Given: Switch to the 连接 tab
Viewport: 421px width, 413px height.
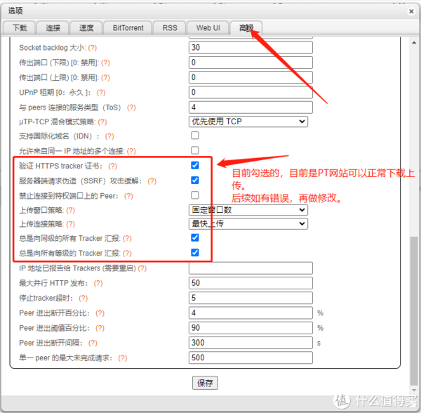Looking at the screenshot, I should (x=53, y=27).
